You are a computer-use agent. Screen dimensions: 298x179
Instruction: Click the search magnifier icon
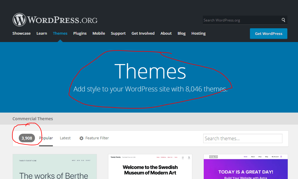283,20
